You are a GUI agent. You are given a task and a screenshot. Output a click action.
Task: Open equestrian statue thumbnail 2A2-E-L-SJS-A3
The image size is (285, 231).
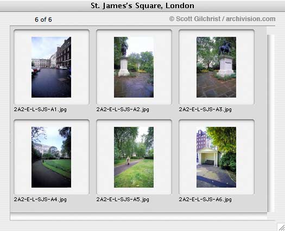216,67
